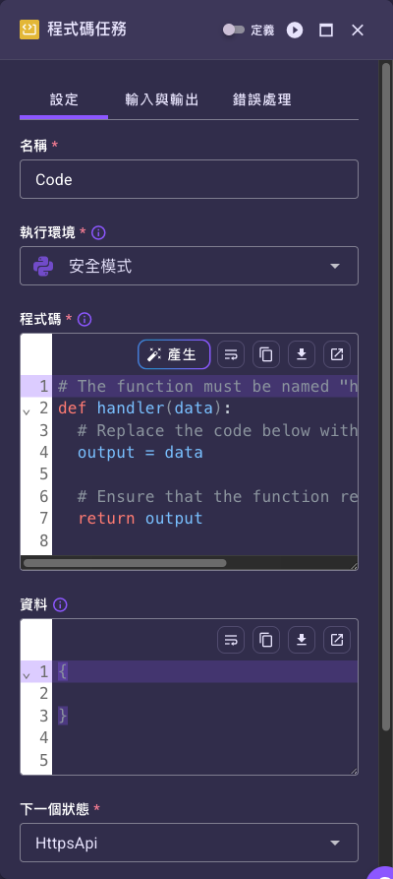
Task: Click the 名稱 input field containing Code
Action: [189, 179]
